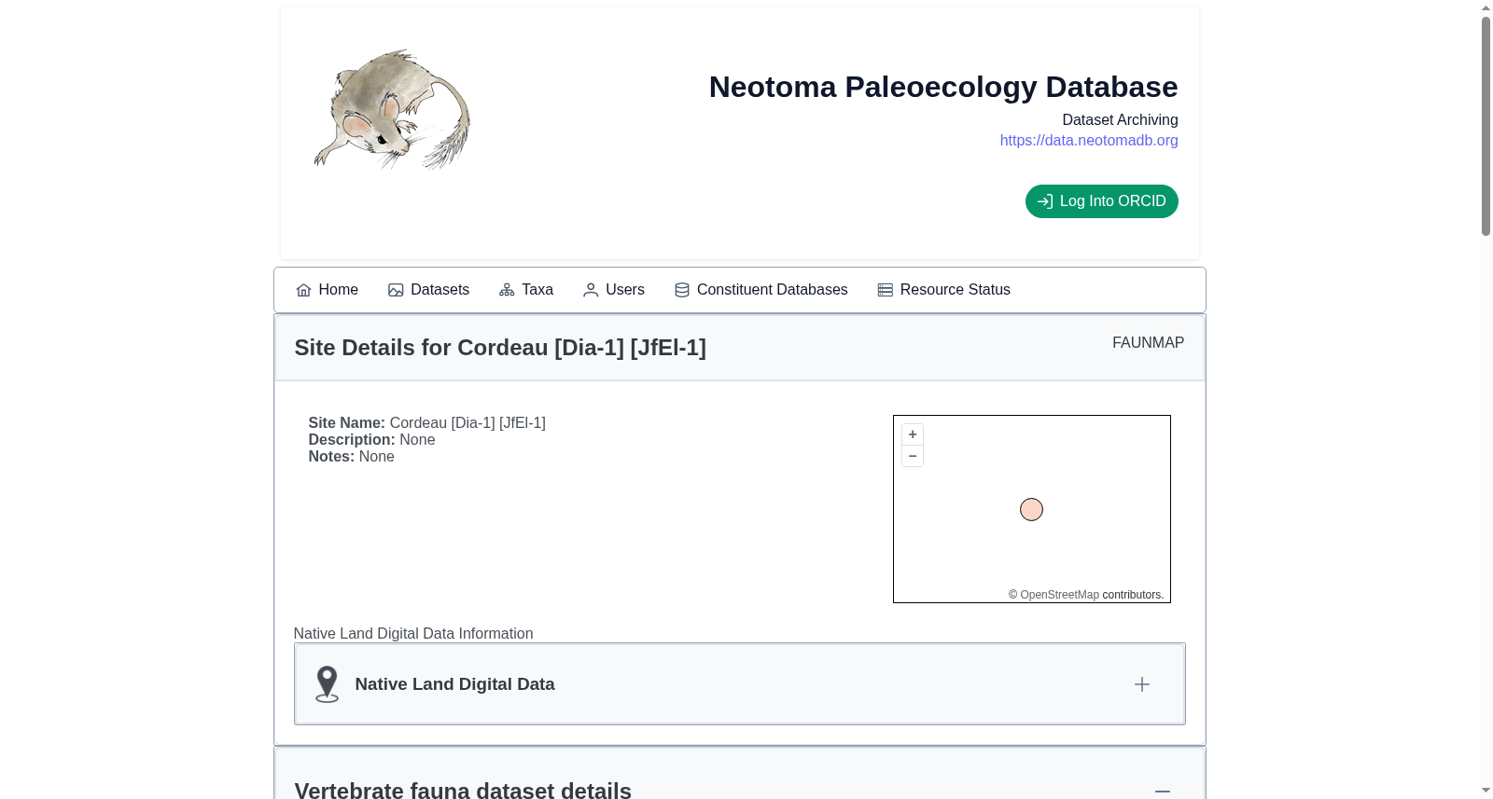Zoom out on the site map

click(x=913, y=456)
